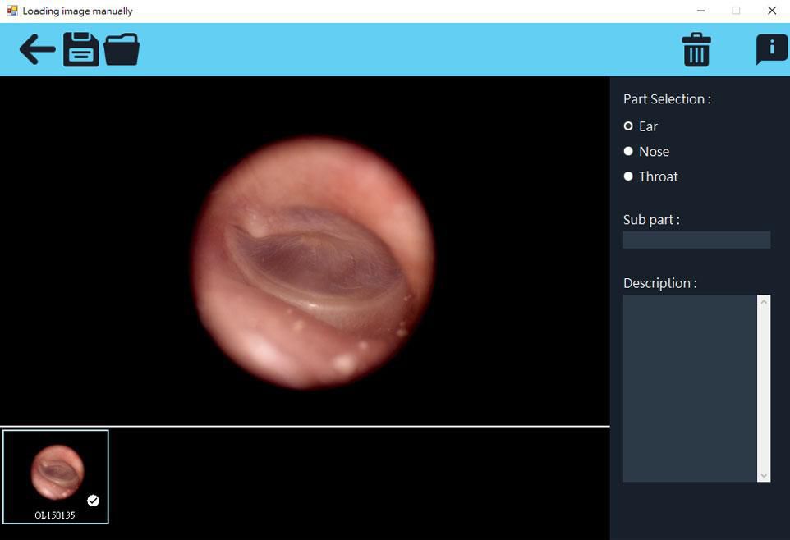Click the app icon in the title bar
Image resolution: width=790 pixels, height=540 pixels.
pyautogui.click(x=11, y=11)
